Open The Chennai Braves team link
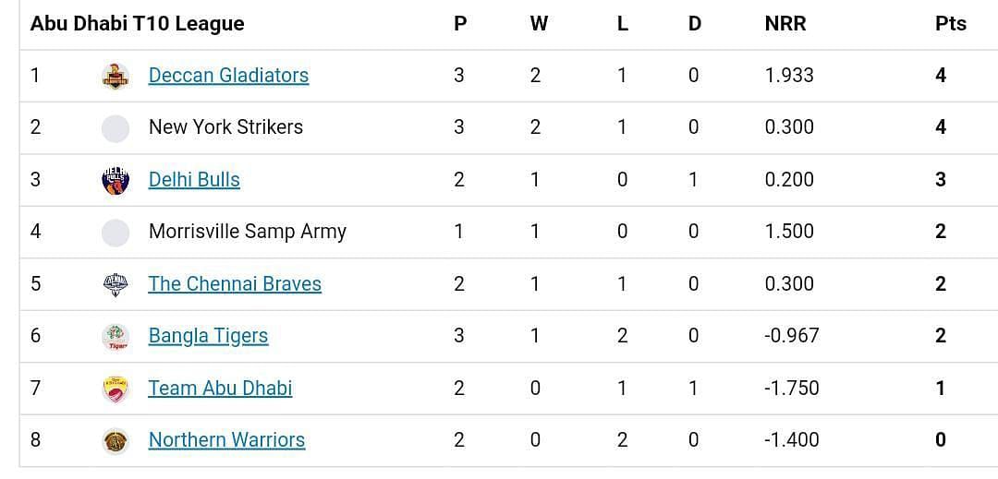 235,284
